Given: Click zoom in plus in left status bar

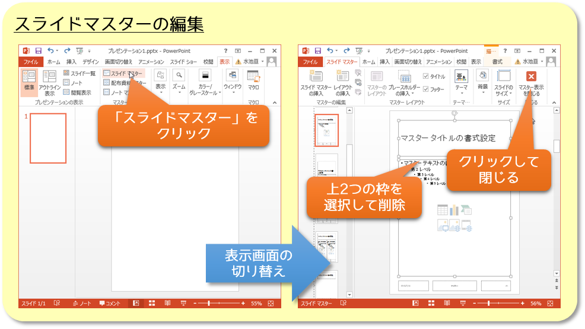Looking at the screenshot, I should click(x=243, y=304).
